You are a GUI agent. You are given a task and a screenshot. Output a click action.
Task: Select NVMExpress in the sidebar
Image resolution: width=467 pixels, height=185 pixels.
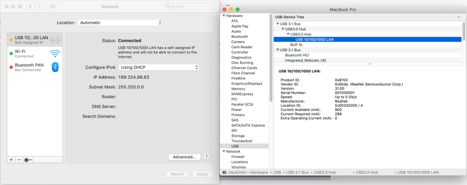click(x=242, y=94)
